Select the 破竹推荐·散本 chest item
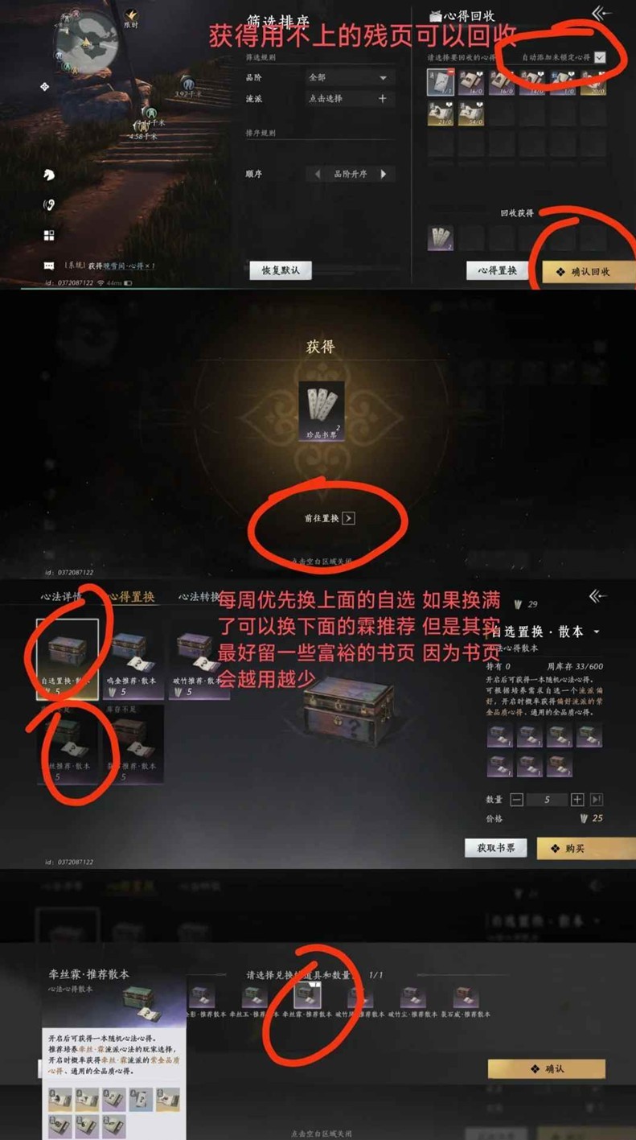 [199, 659]
